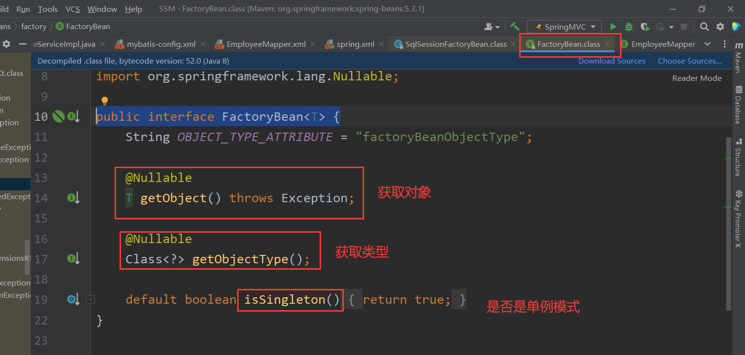Screen dimensions: 745x355
Task: Open the Database tool window
Action: (x=738, y=105)
